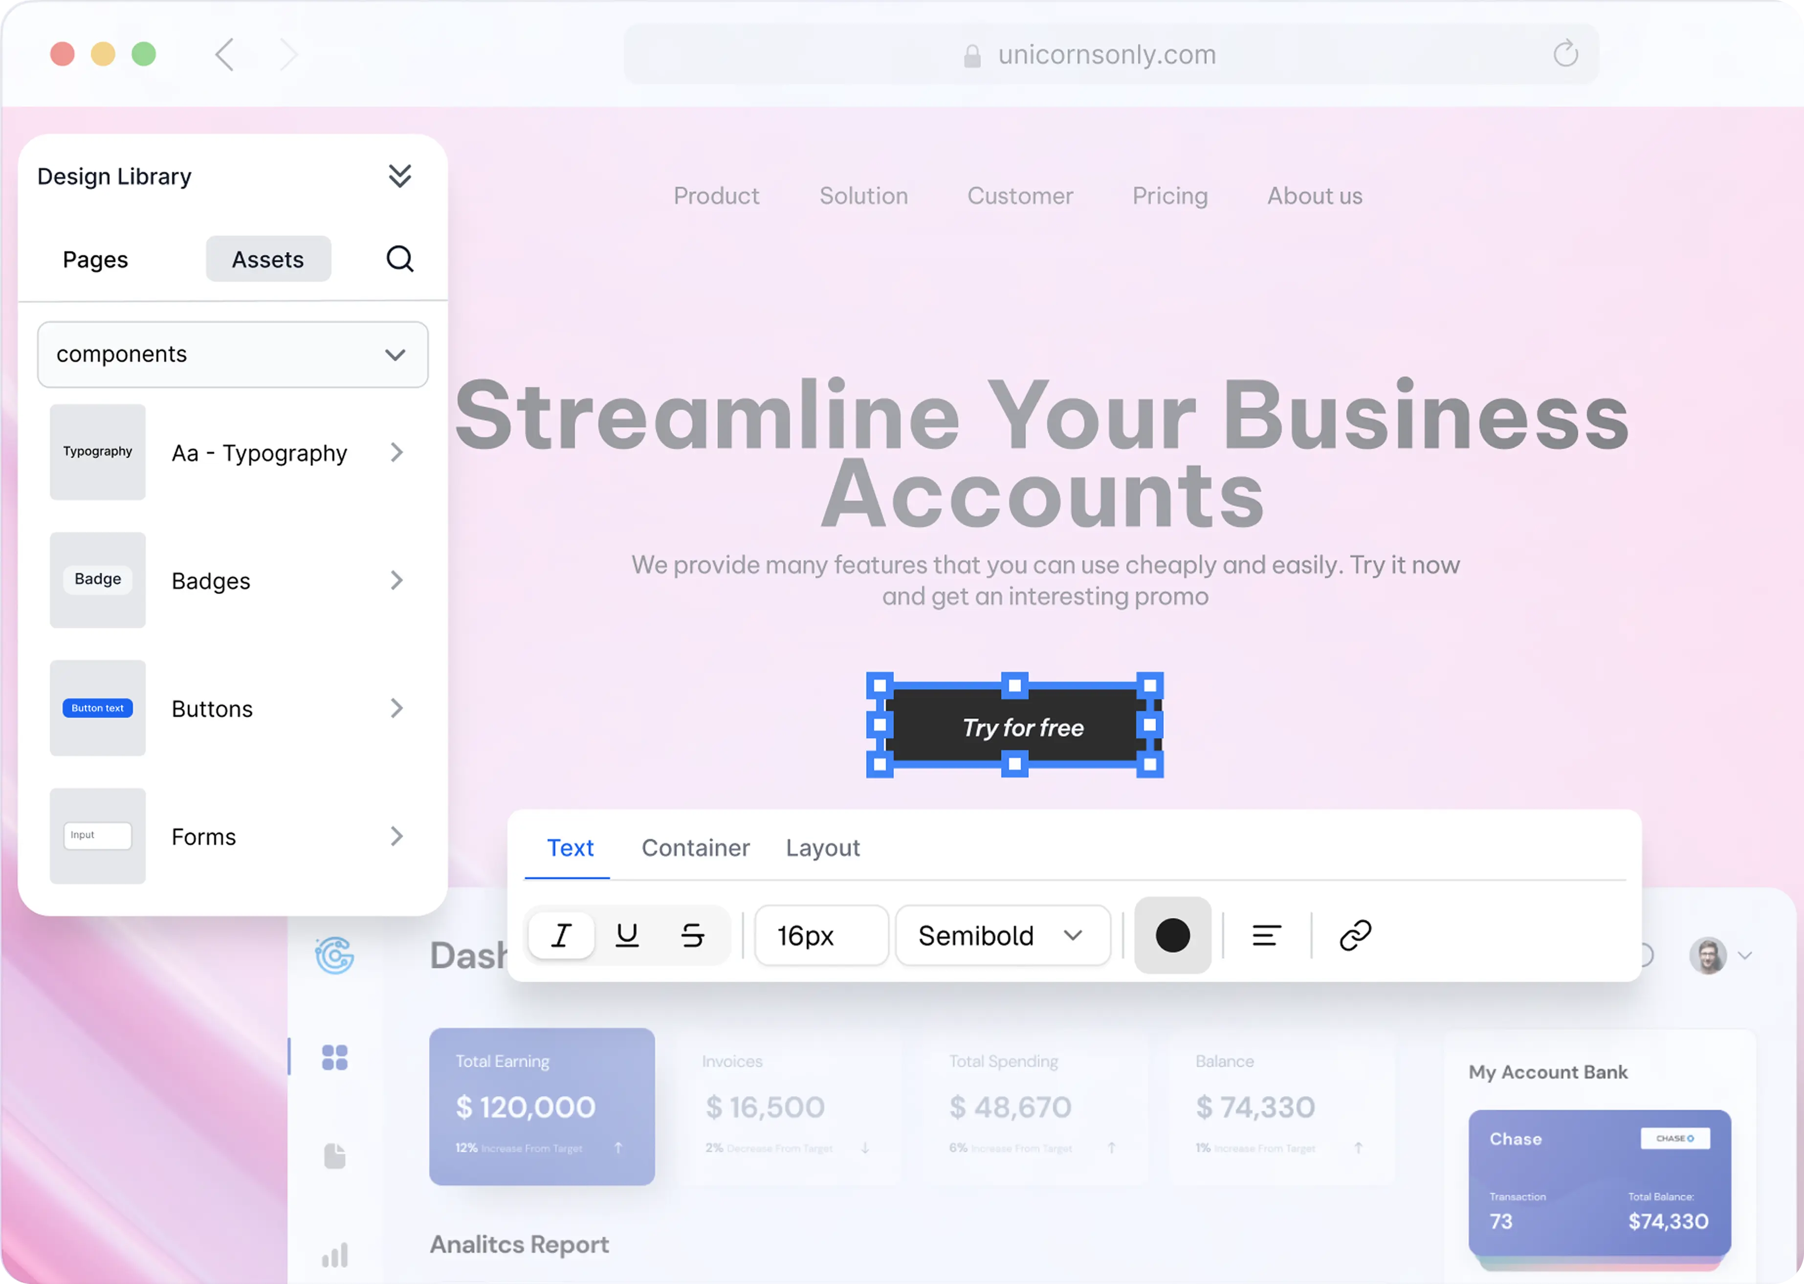The image size is (1804, 1284).
Task: Toggle strikethrough text formatting
Action: [x=692, y=935]
